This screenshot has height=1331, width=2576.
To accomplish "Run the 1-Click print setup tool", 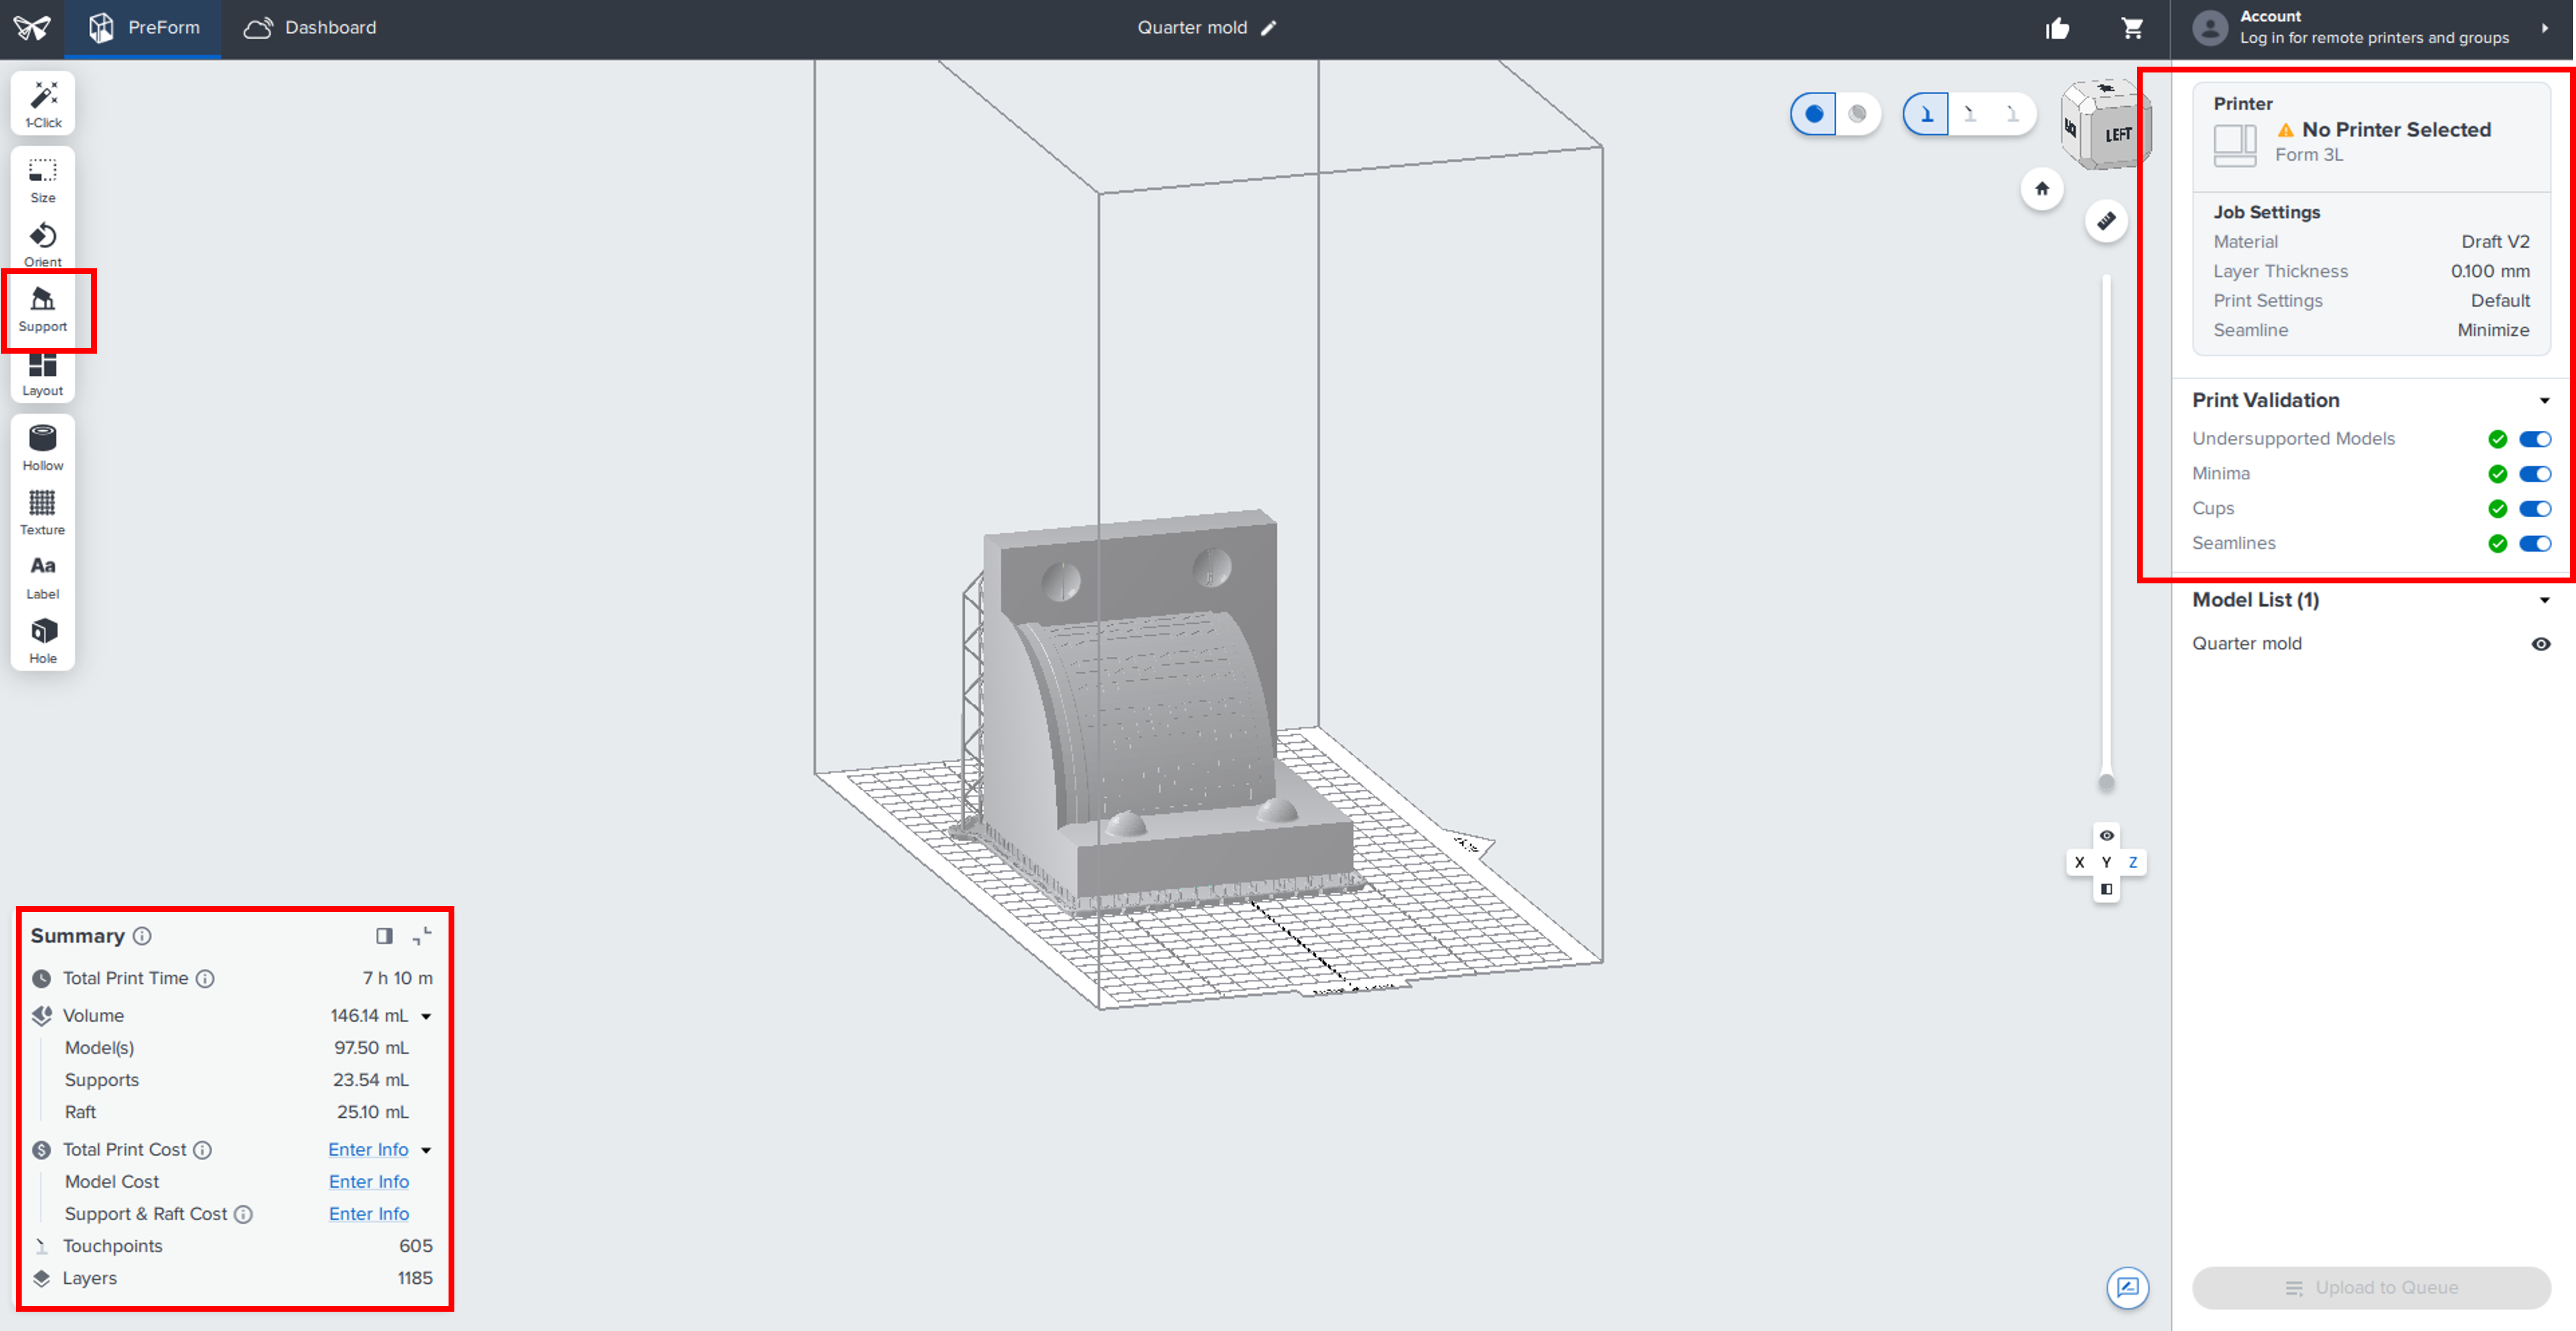I will [43, 104].
